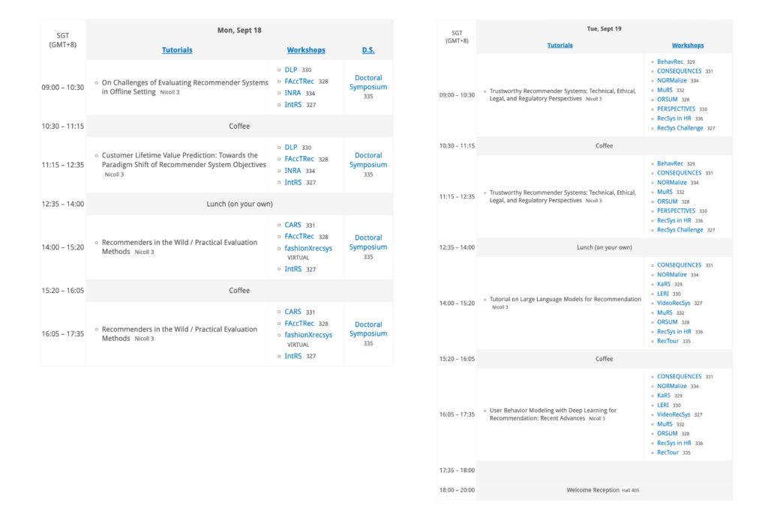Screen dimensions: 768x517
Task: Open the Monday Tutorials header link
Action: click(x=177, y=50)
